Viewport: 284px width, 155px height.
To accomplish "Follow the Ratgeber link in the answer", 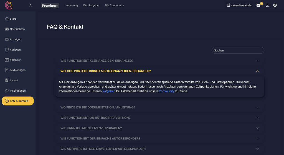I will click(108, 91).
